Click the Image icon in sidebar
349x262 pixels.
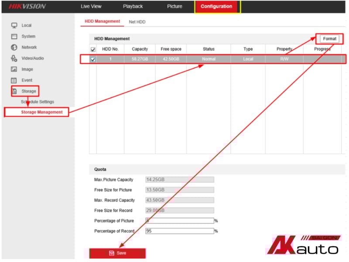coord(14,69)
